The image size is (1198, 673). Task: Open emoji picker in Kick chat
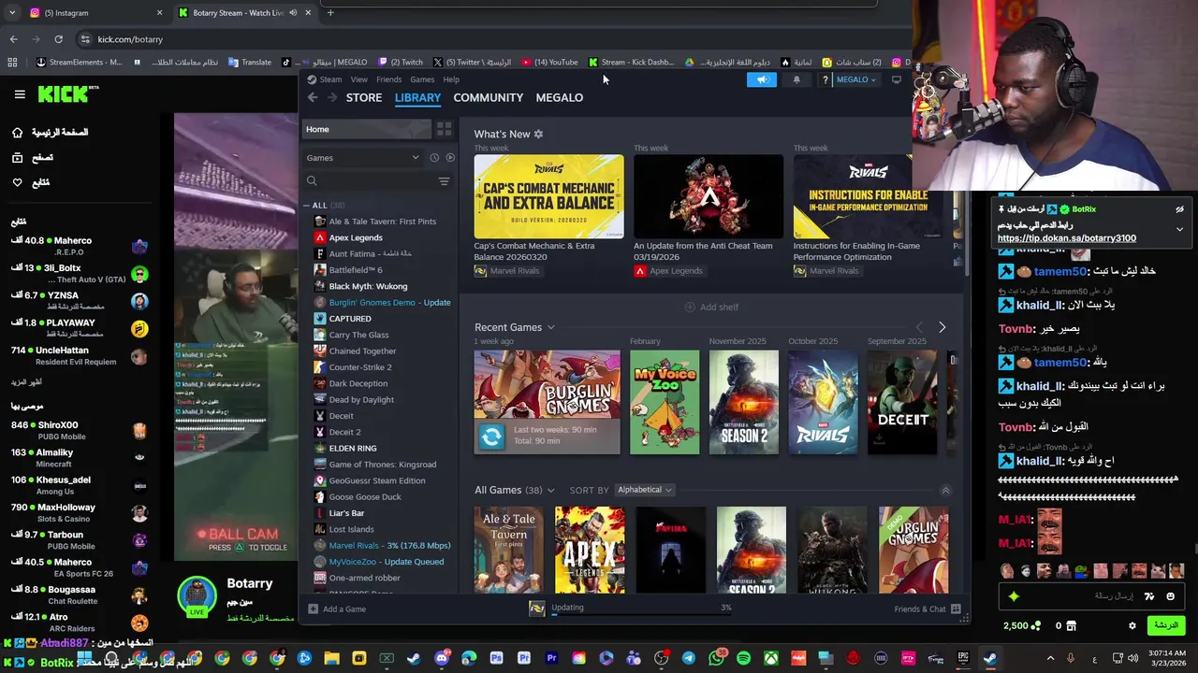coord(1171,596)
